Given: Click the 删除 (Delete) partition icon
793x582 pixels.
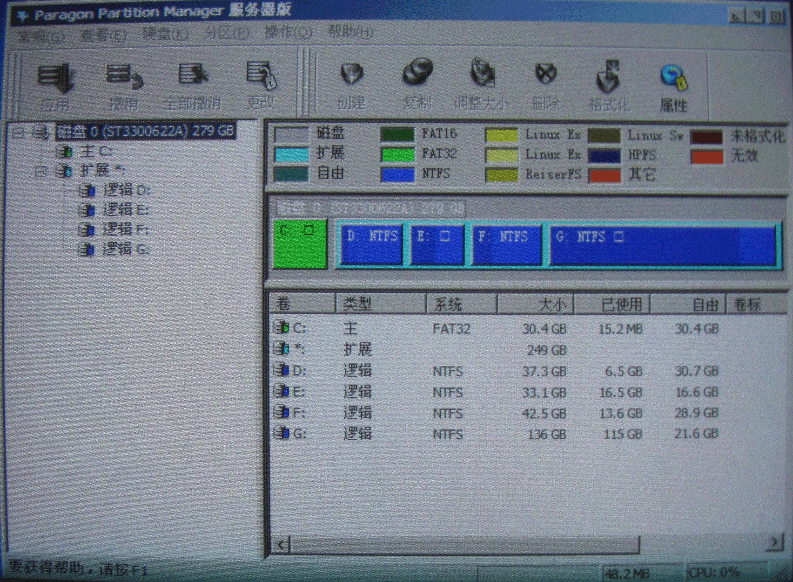Looking at the screenshot, I should pos(546,74).
